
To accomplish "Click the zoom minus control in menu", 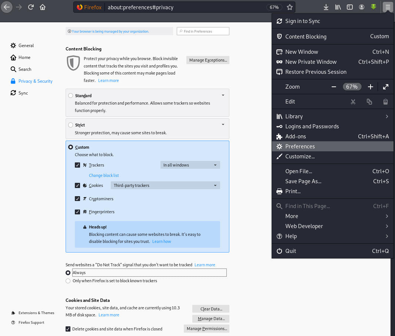I will (333, 86).
